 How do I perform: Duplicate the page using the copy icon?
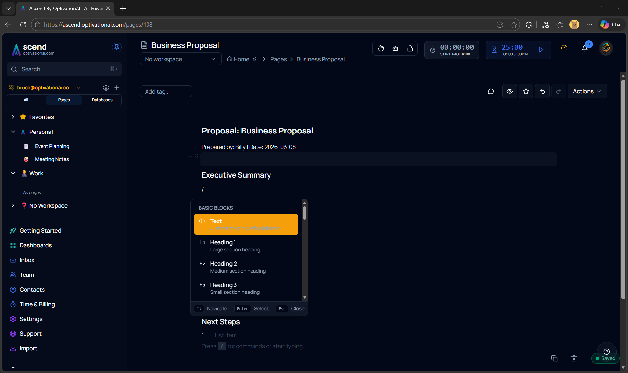click(554, 358)
